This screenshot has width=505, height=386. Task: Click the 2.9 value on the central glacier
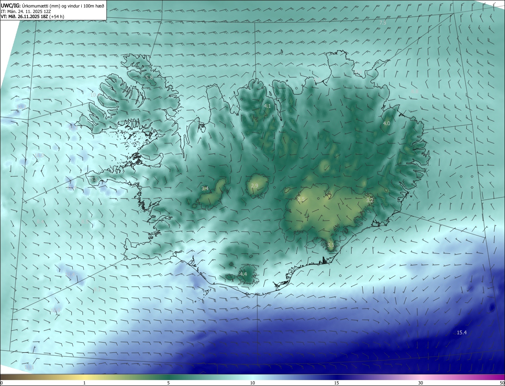(254, 186)
